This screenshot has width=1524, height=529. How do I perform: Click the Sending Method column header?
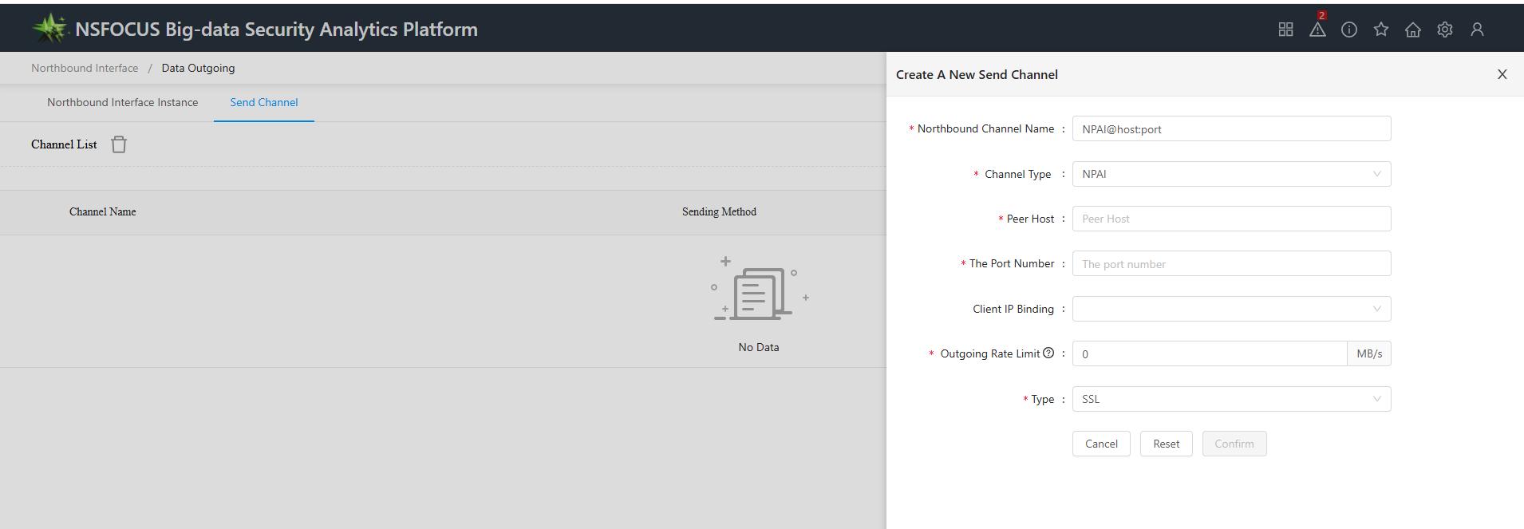[x=719, y=211]
